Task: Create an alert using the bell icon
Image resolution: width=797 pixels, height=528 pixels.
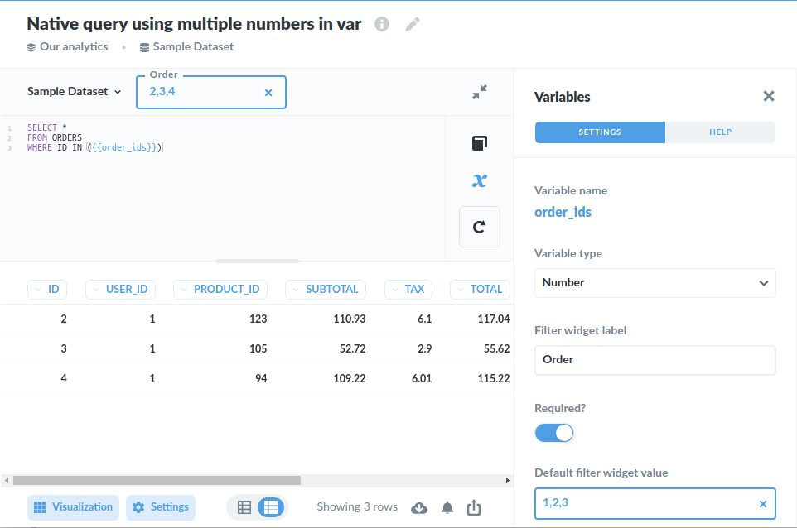Action: point(447,507)
